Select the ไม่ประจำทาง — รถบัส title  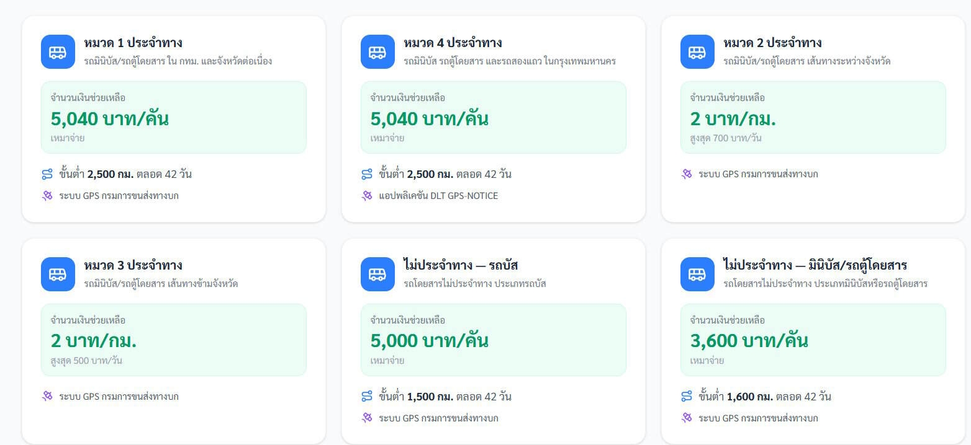point(461,266)
